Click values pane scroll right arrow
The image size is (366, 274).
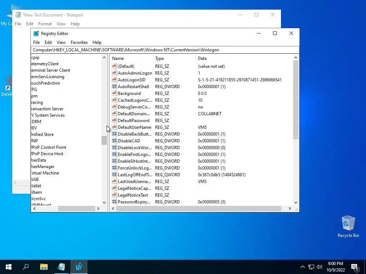point(290,208)
